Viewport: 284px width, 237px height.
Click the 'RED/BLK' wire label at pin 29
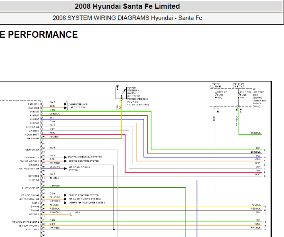[54, 209]
